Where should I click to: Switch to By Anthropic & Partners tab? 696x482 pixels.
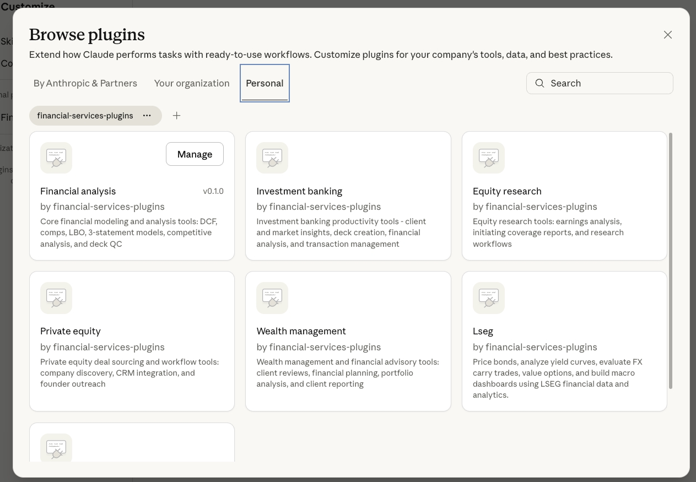click(85, 83)
